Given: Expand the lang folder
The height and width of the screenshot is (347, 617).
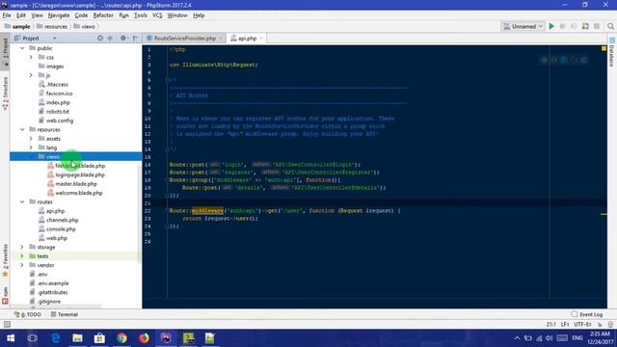Looking at the screenshot, I should point(31,147).
